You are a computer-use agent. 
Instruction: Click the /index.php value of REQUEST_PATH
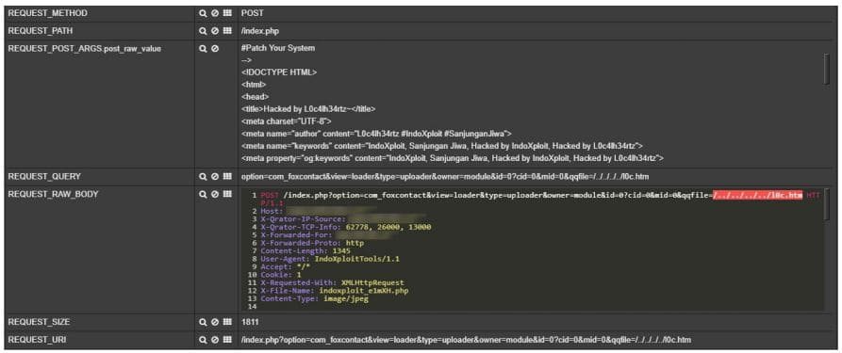pyautogui.click(x=260, y=30)
